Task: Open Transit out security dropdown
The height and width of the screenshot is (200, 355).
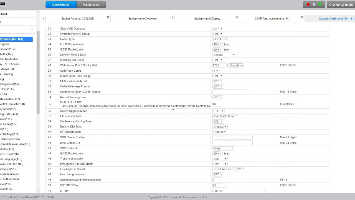Action: click(220, 159)
